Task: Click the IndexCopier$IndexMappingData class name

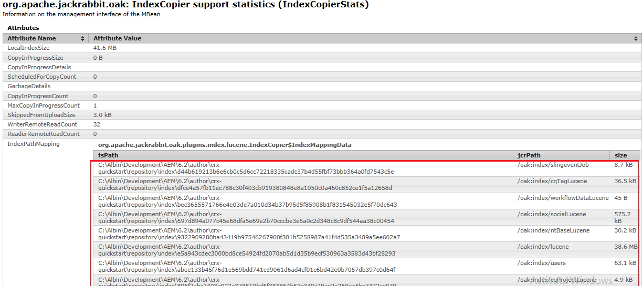Action: click(225, 145)
